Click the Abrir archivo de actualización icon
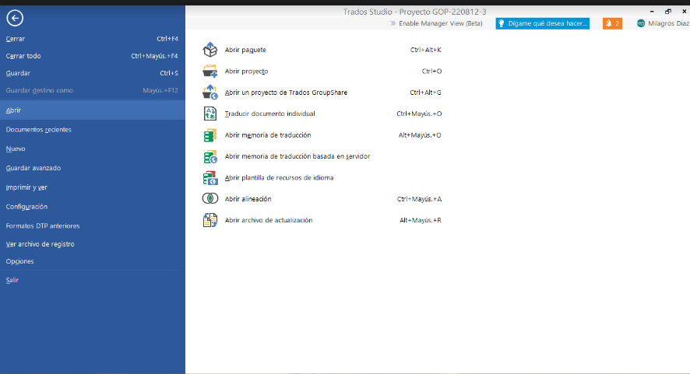This screenshot has width=690, height=374. pos(210,220)
